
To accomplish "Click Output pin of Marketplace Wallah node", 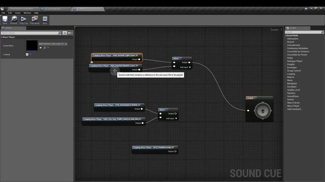I will coord(142,109).
